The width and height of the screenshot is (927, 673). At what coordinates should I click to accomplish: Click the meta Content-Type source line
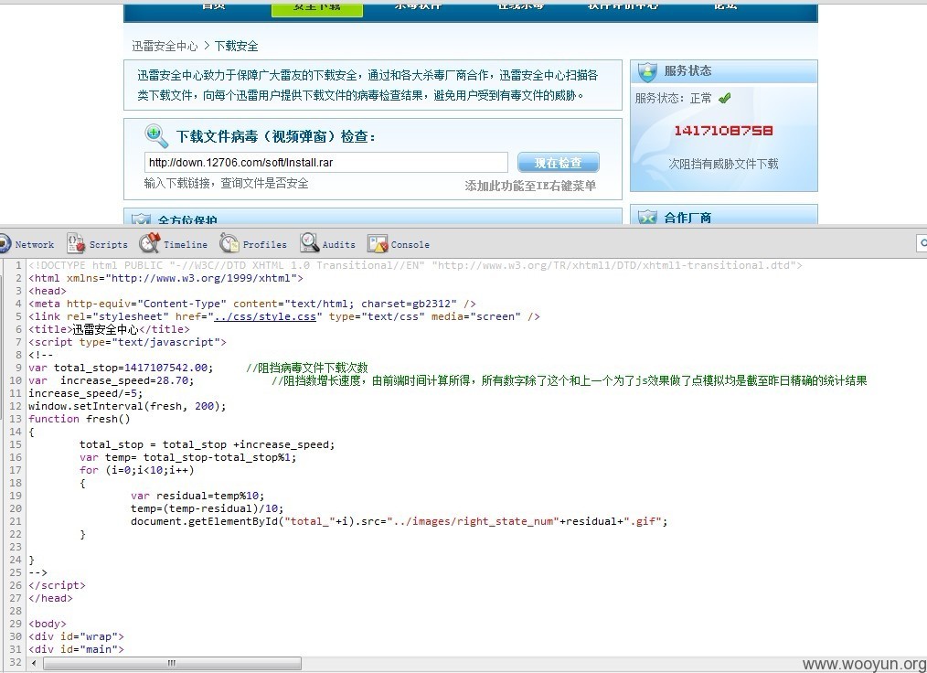click(x=251, y=304)
